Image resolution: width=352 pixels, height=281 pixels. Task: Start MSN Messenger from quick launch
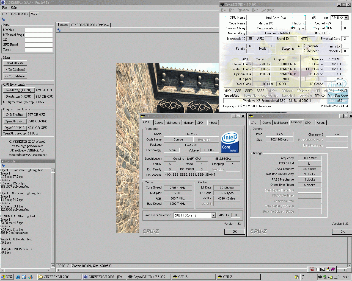tap(31, 277)
